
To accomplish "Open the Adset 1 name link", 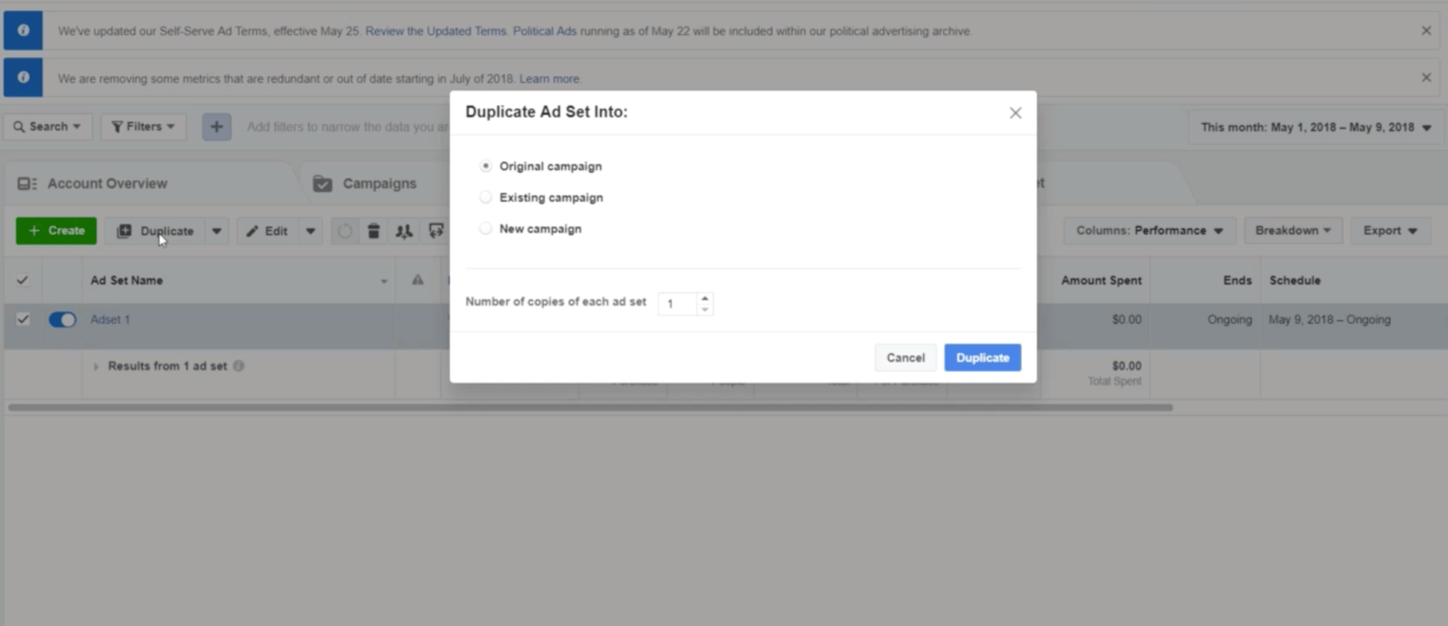I will (x=110, y=319).
